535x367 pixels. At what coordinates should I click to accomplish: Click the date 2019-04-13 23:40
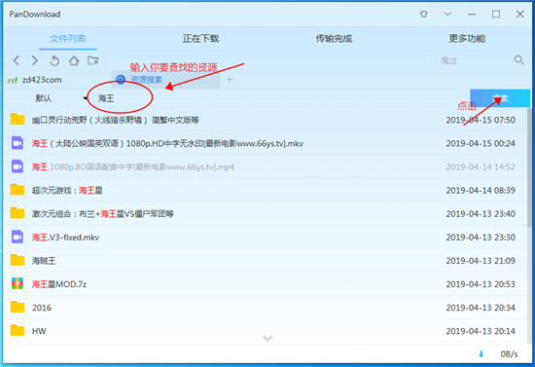click(481, 214)
